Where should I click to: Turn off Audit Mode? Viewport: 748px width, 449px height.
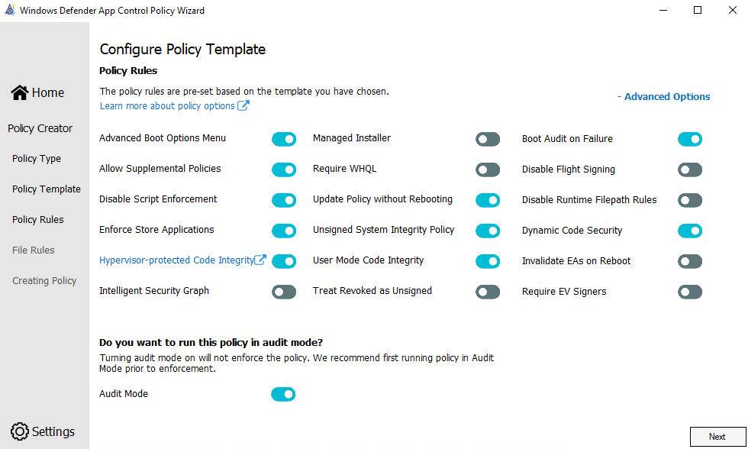[283, 394]
